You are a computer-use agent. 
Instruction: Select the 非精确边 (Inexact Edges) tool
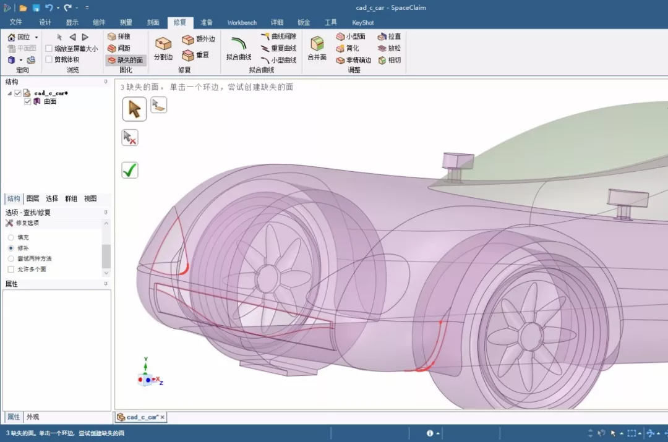pos(354,60)
